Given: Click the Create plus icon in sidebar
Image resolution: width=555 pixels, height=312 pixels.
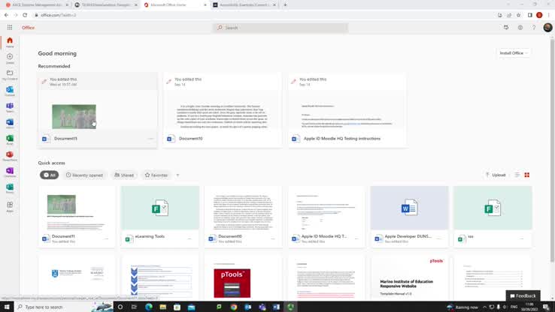Looking at the screenshot, I should click(x=10, y=58).
